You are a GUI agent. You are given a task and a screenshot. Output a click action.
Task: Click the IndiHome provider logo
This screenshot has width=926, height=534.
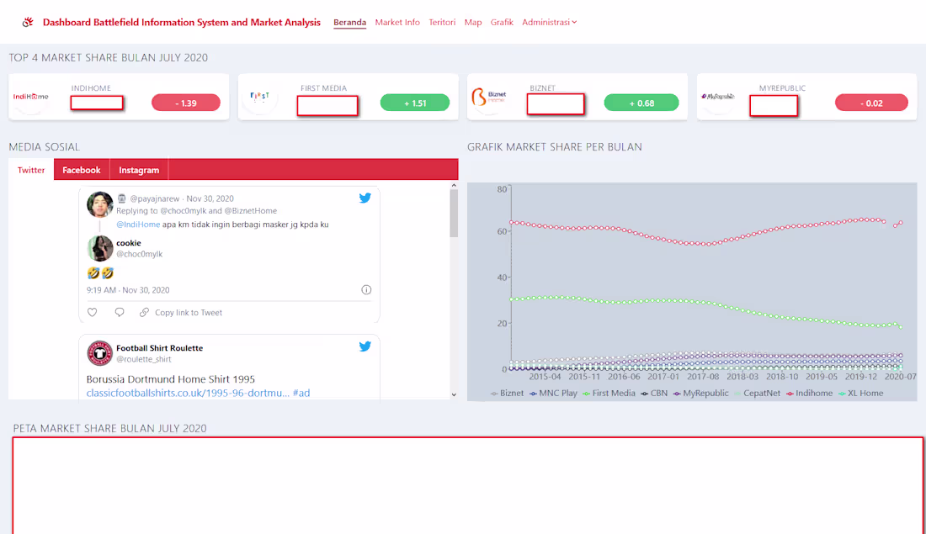tap(31, 97)
